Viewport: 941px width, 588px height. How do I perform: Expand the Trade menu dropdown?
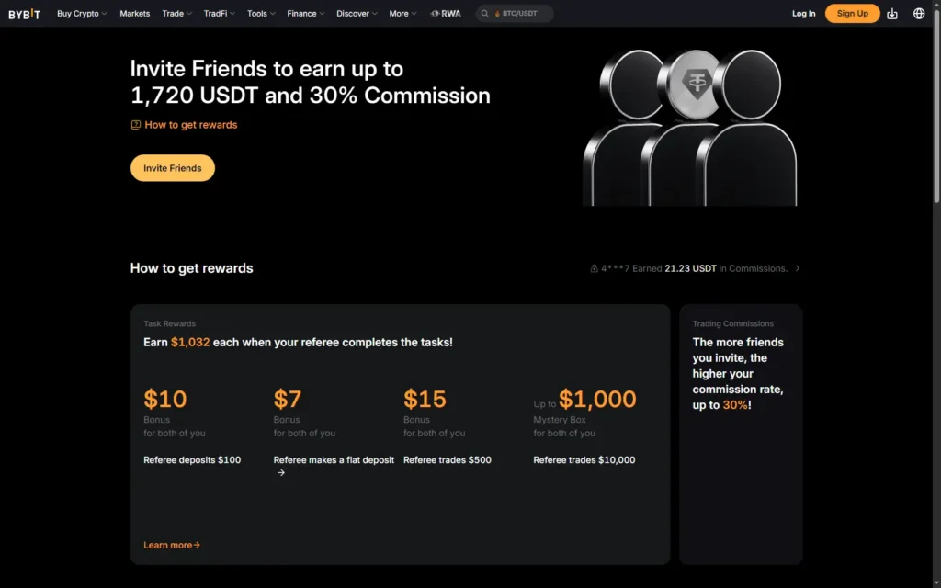[x=177, y=13]
